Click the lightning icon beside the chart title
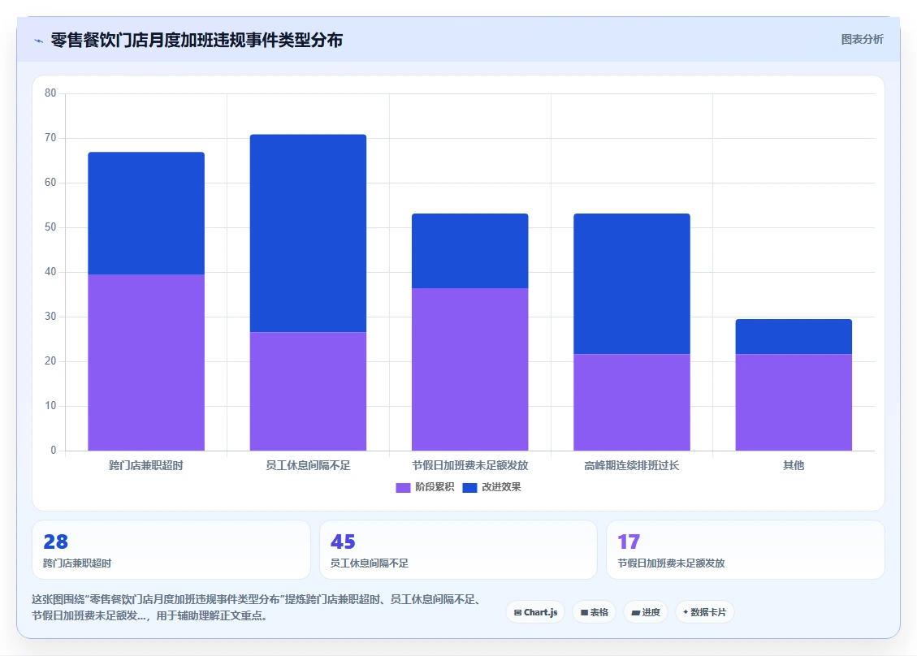This screenshot has width=917, height=656. click(x=39, y=41)
